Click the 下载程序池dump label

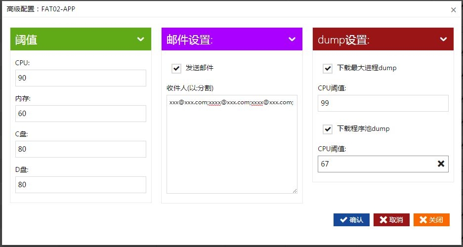[363, 128]
